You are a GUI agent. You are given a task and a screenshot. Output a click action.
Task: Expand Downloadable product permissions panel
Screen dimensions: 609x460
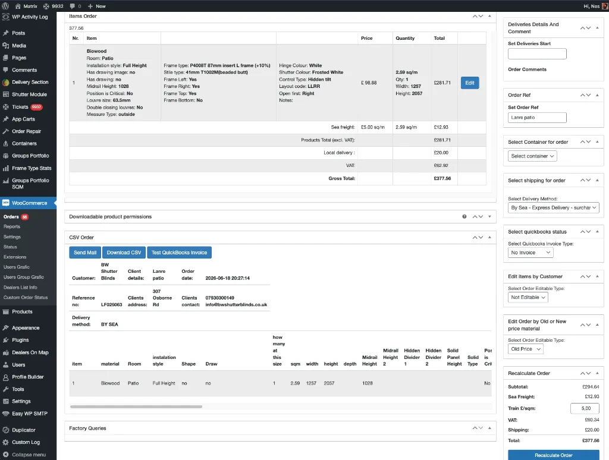coord(489,216)
